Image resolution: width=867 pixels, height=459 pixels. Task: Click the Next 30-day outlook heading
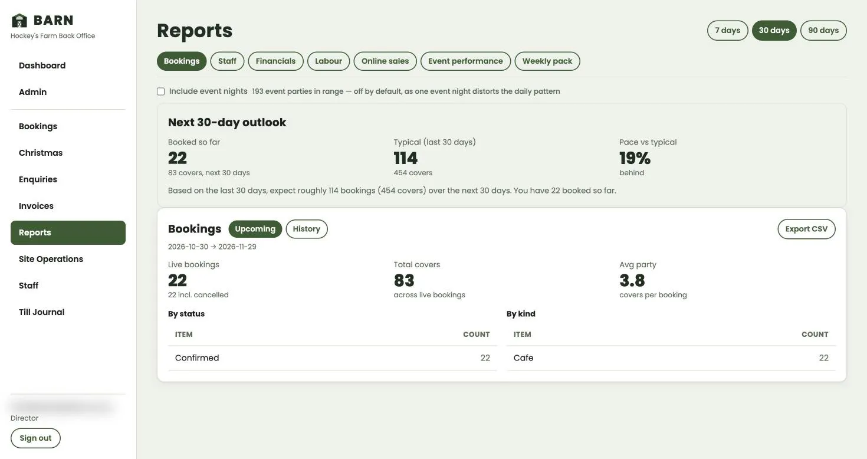(x=227, y=122)
